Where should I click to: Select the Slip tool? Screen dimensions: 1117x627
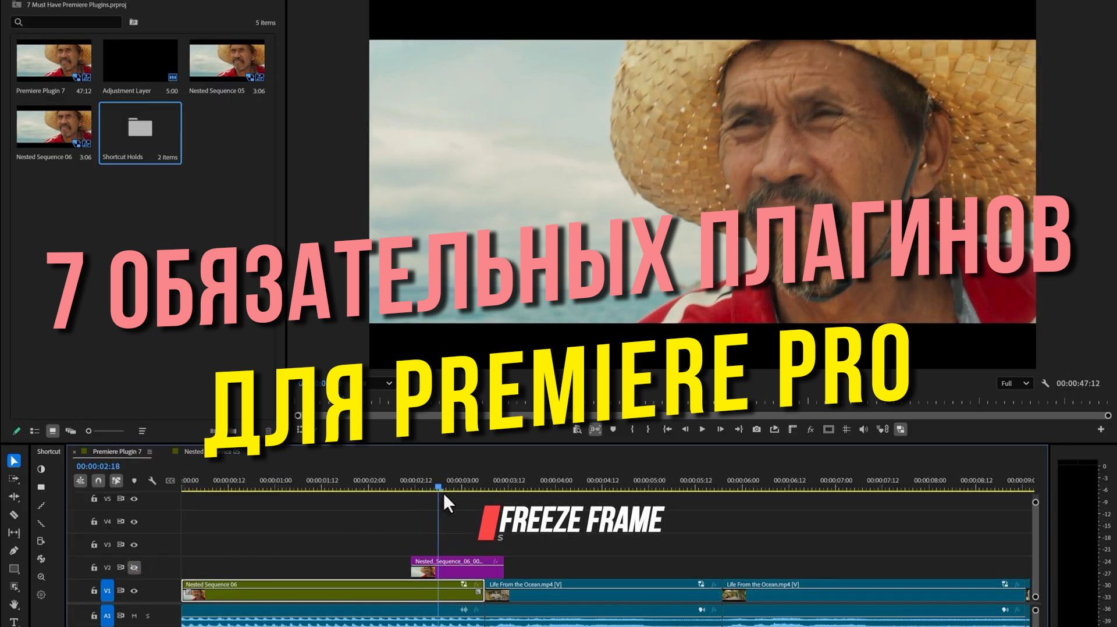point(14,533)
